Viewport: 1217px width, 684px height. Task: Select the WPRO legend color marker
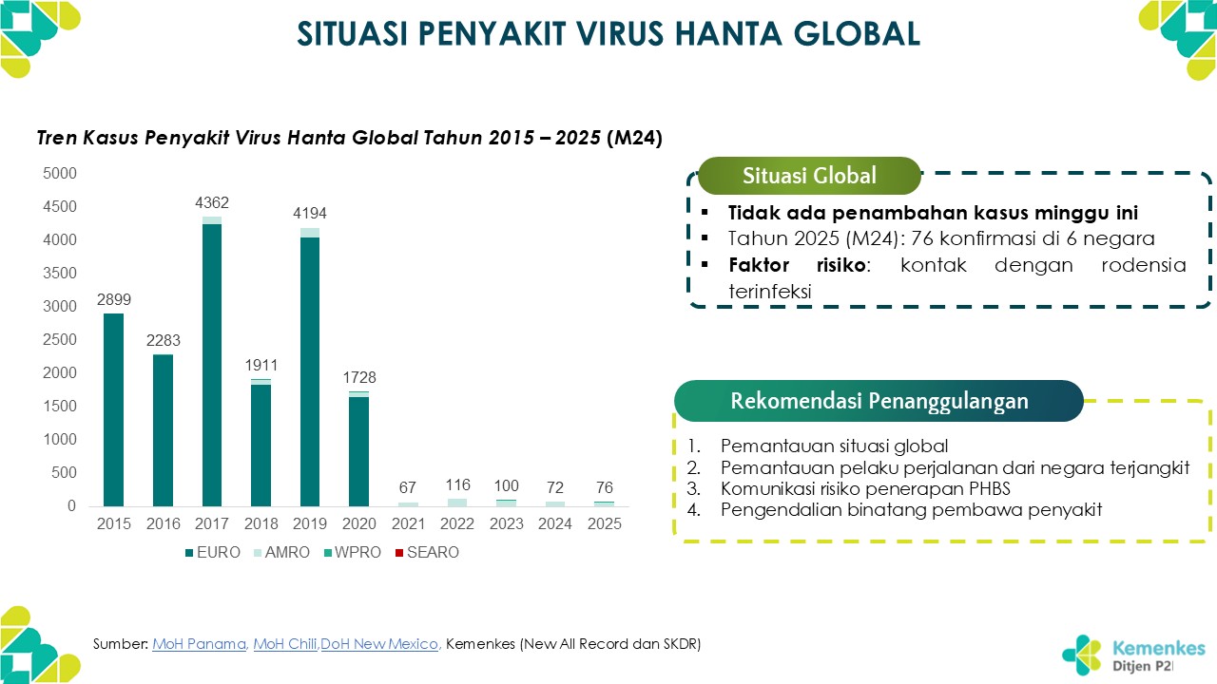[329, 553]
